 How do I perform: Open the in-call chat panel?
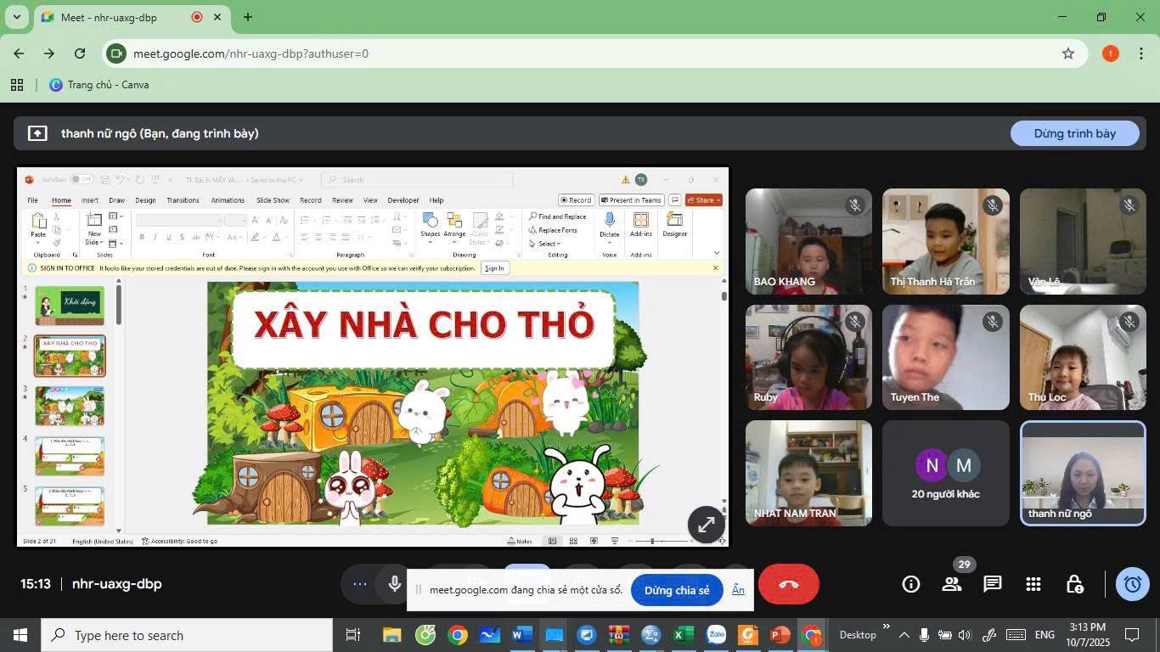click(x=992, y=584)
